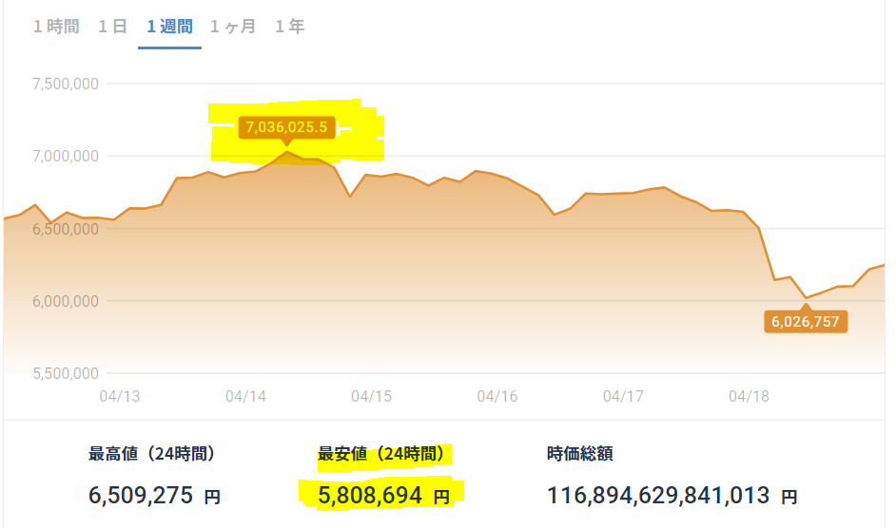Image resolution: width=896 pixels, height=528 pixels.
Task: Click the 04/17 date axis label
Action: point(623,396)
